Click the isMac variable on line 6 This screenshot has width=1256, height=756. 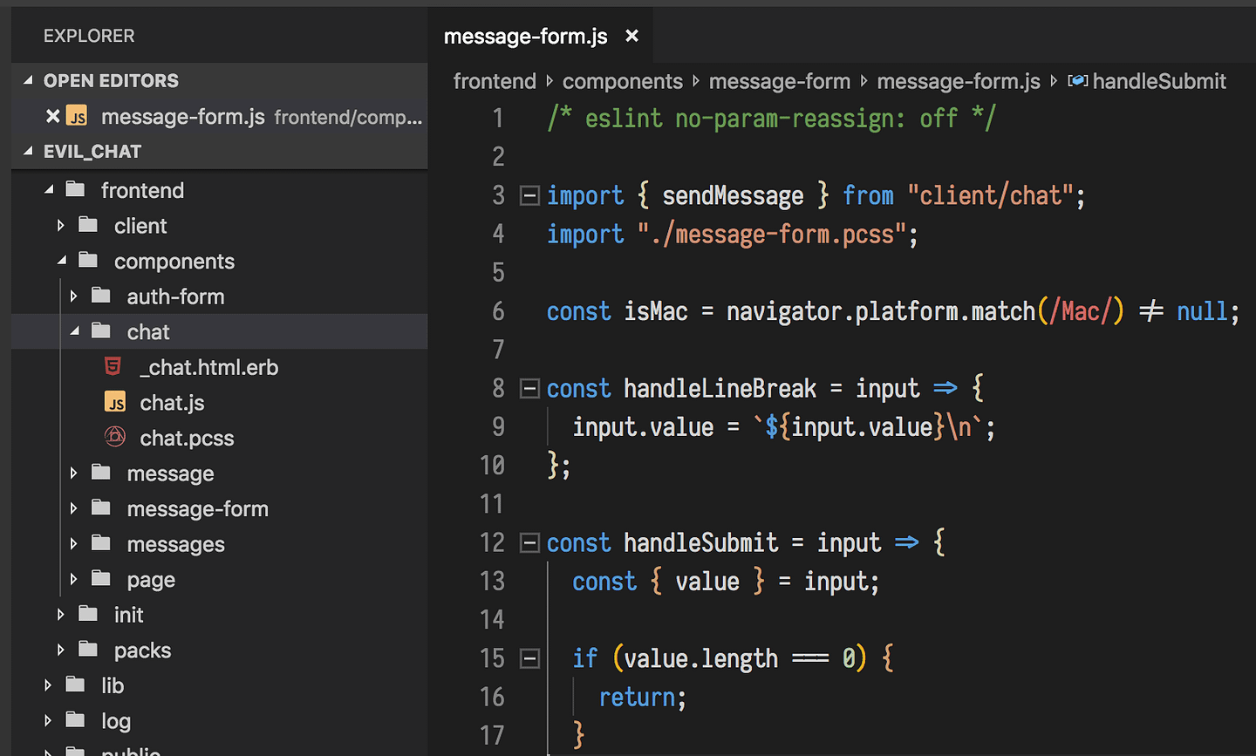pyautogui.click(x=656, y=311)
